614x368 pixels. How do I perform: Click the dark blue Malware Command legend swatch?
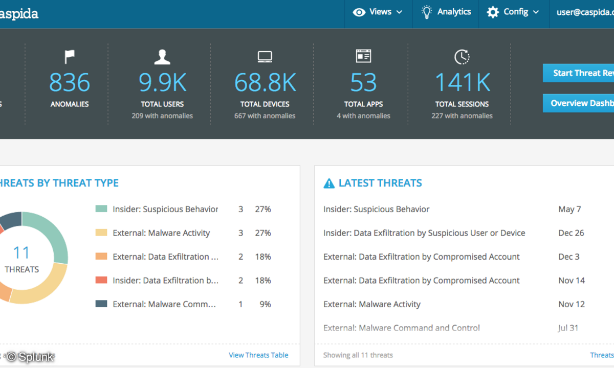(101, 304)
